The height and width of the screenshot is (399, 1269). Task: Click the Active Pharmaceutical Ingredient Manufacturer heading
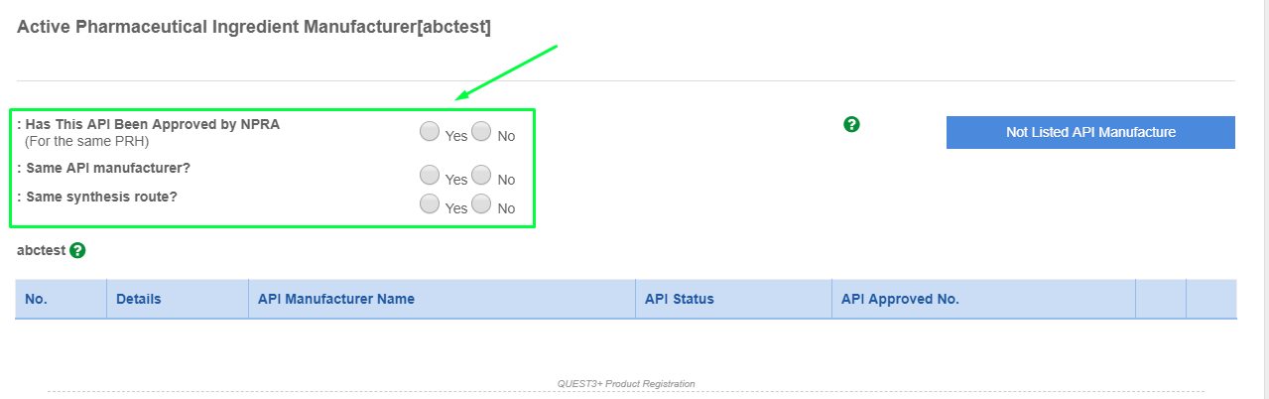254,28
